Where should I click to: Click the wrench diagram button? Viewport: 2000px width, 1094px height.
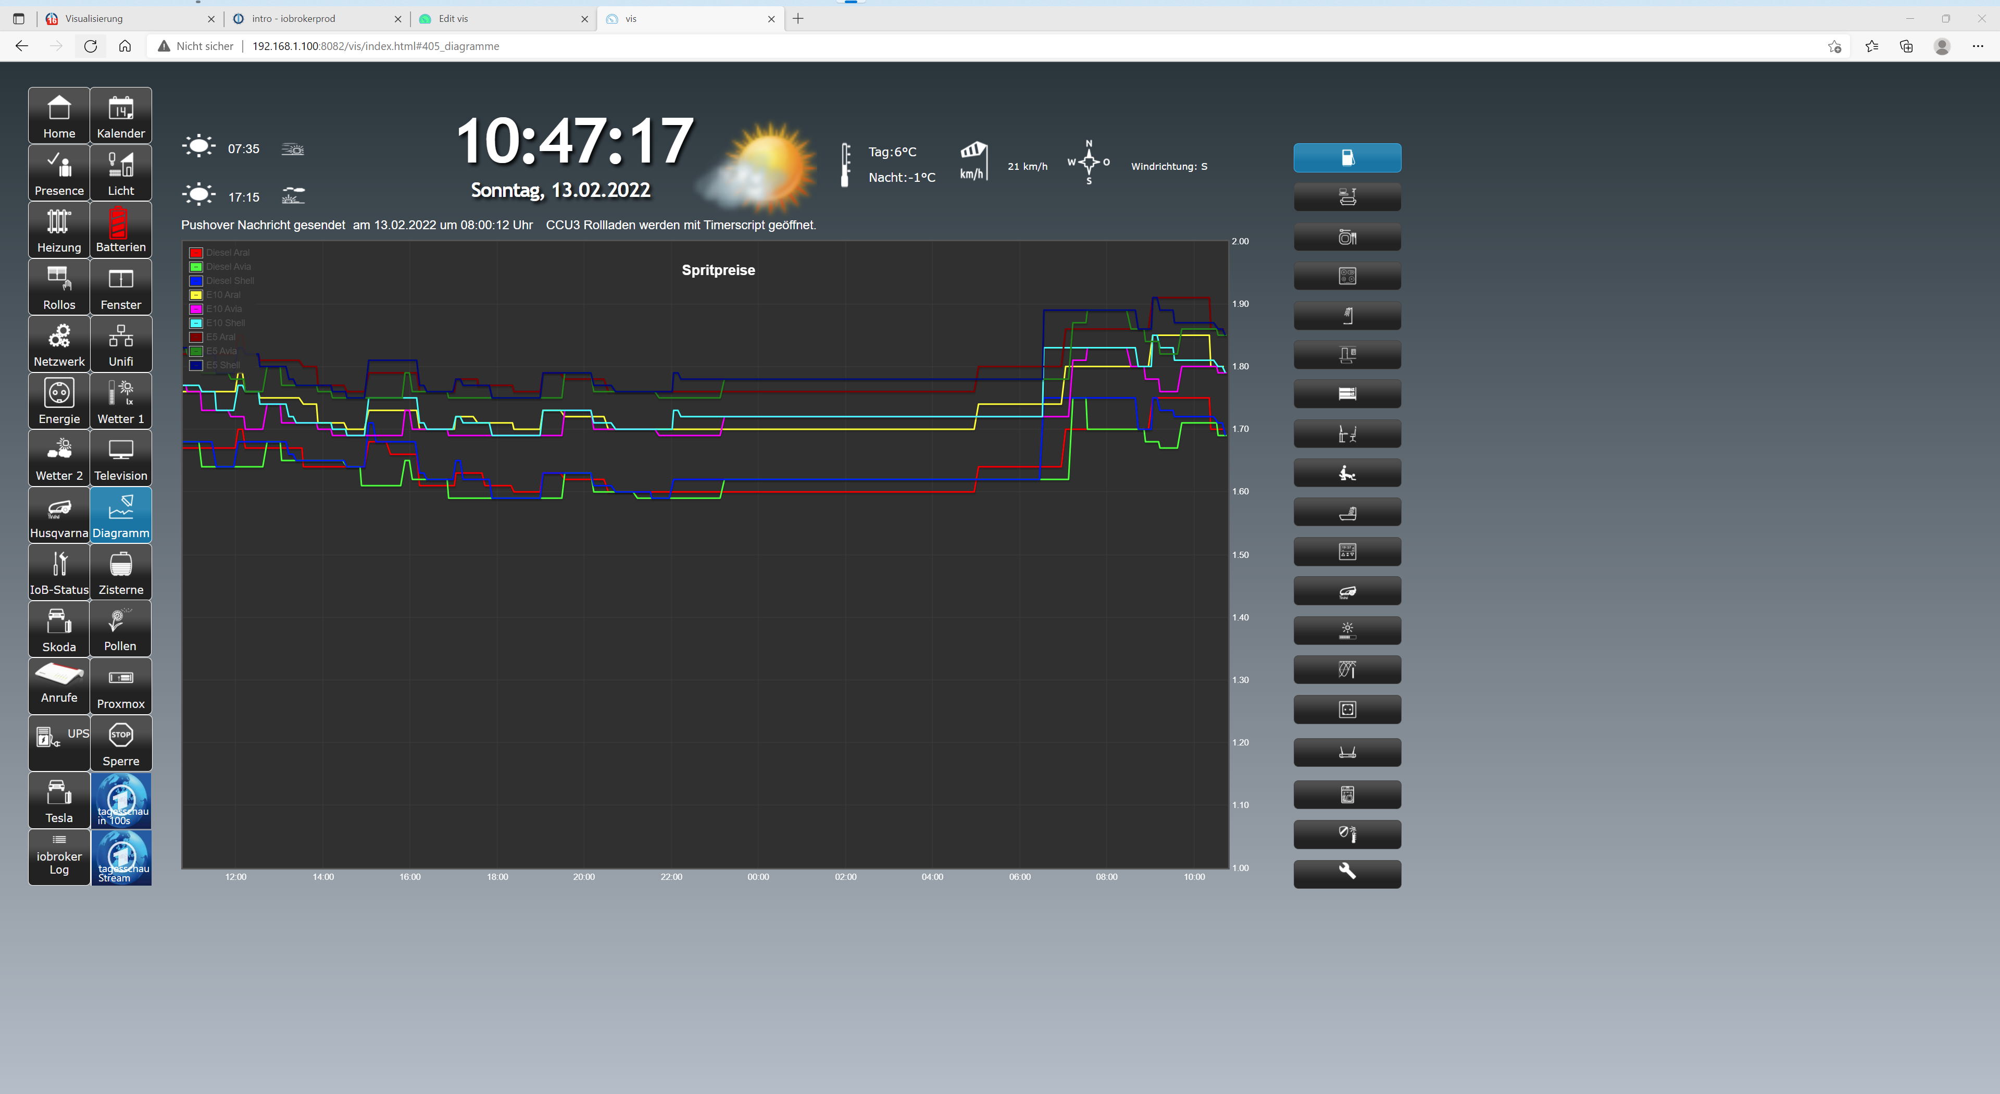point(1346,873)
